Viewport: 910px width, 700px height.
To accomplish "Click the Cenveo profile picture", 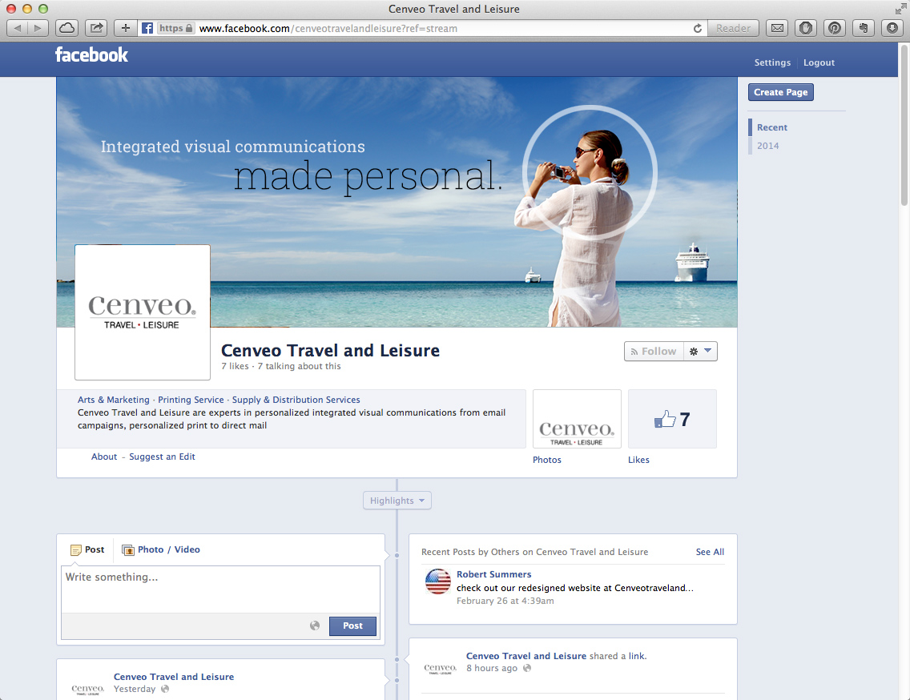I will point(143,312).
